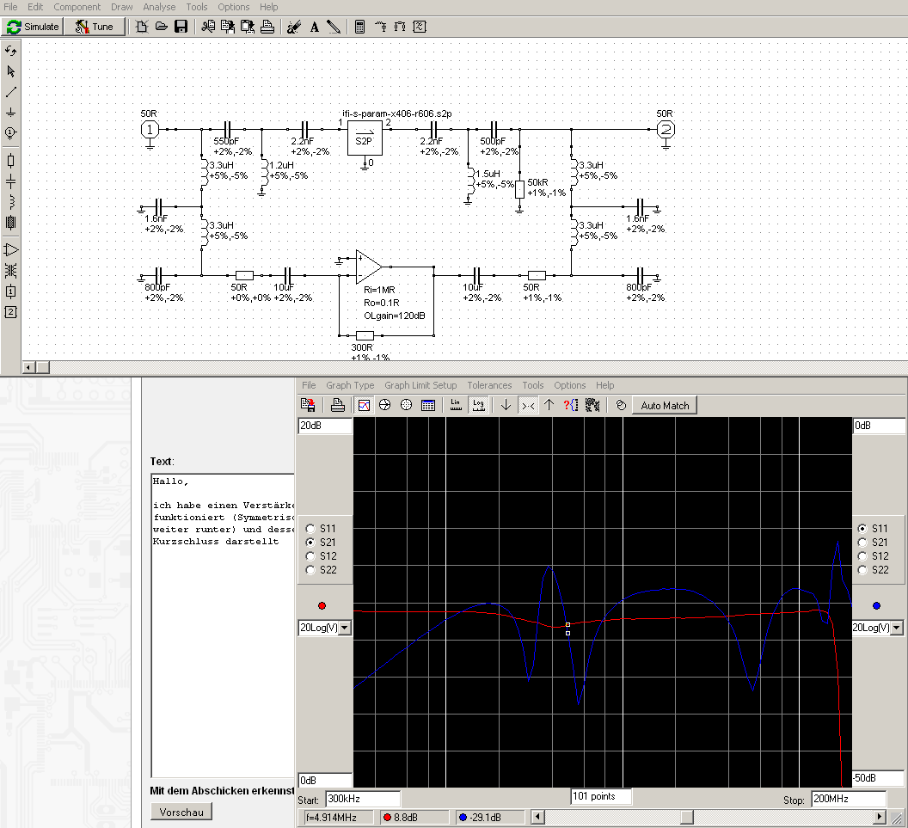Select the wire drawing tool
This screenshot has width=908, height=828.
click(10, 91)
